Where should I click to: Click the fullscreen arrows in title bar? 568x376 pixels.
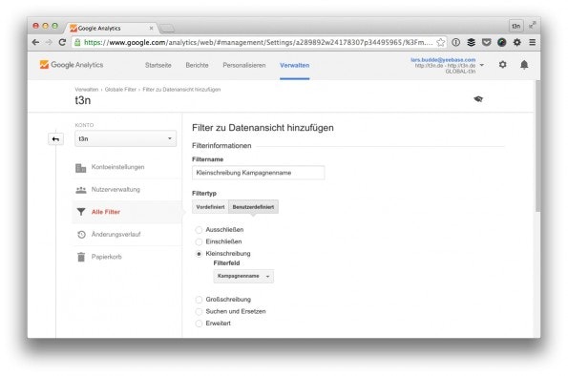532,26
